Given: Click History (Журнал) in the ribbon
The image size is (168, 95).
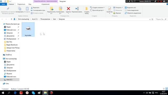Looking at the screenshot, I should point(117,13).
